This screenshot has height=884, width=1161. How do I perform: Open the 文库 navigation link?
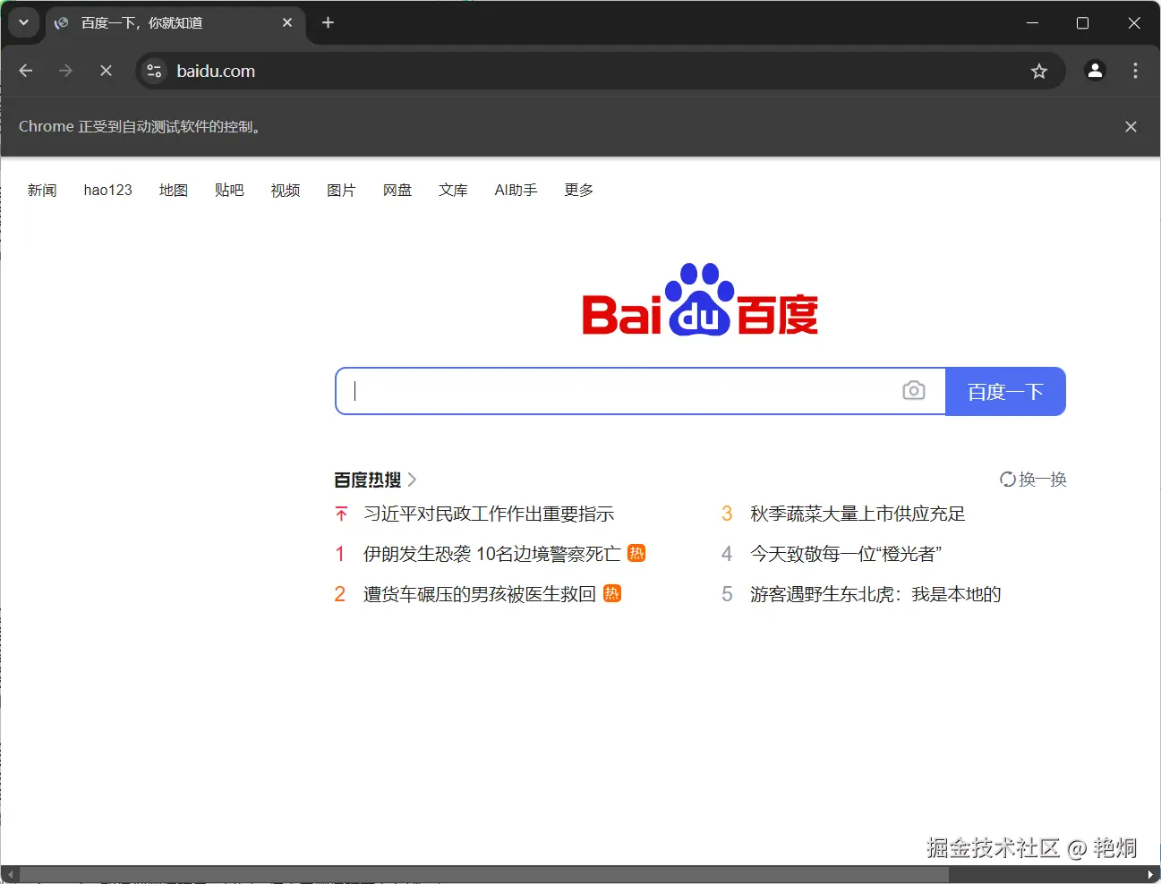(453, 190)
